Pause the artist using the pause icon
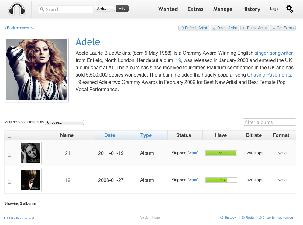The image size is (303, 225). pyautogui.click(x=244, y=28)
